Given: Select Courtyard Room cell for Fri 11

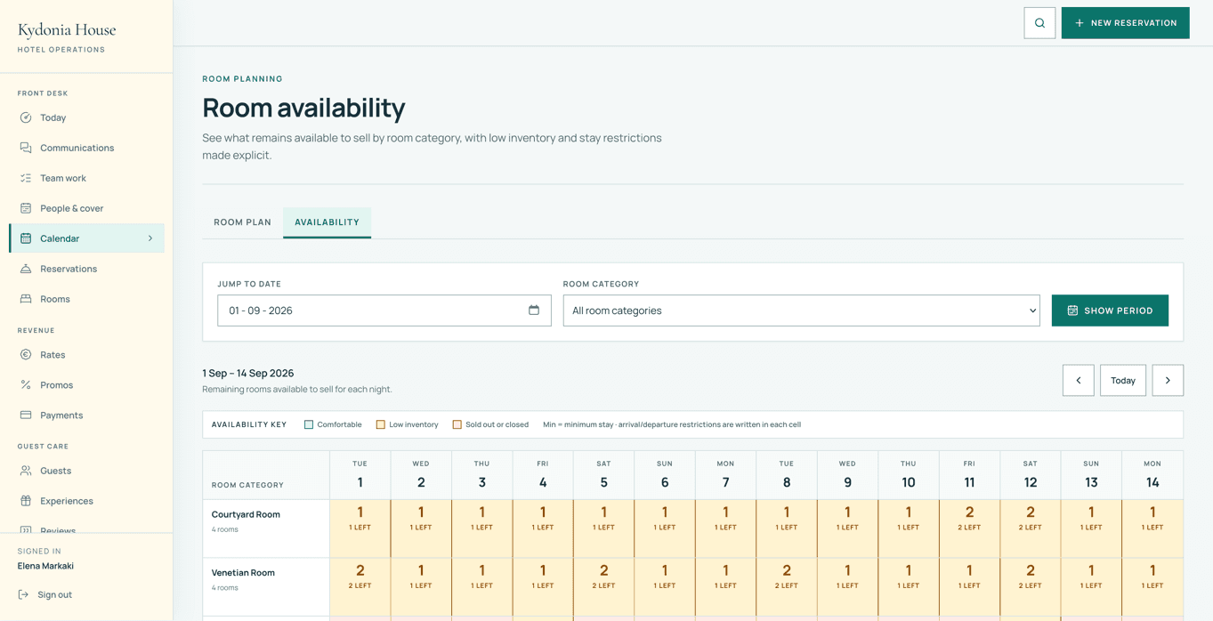Looking at the screenshot, I should click(x=969, y=528).
